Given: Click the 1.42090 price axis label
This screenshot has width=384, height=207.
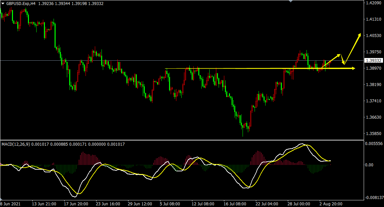Looking at the screenshot, I should tap(373, 3).
